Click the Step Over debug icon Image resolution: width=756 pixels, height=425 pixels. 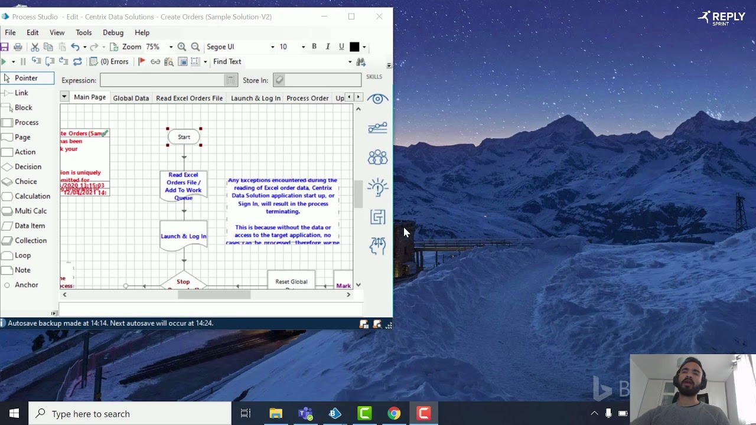[x=50, y=61]
